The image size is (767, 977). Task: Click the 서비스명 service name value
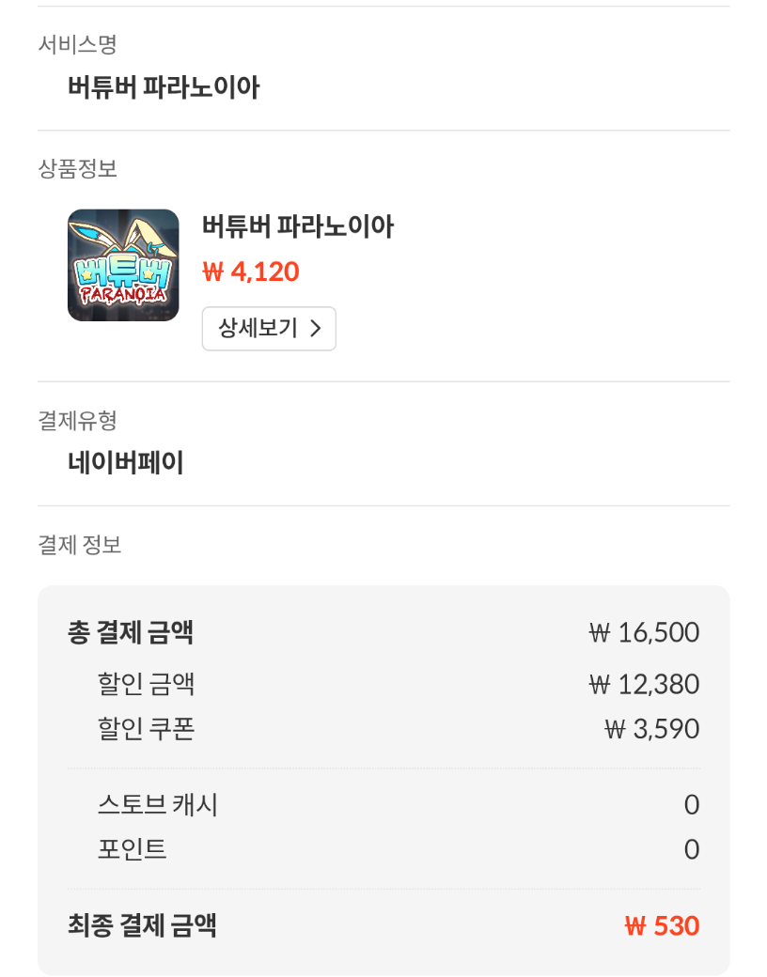coord(164,87)
